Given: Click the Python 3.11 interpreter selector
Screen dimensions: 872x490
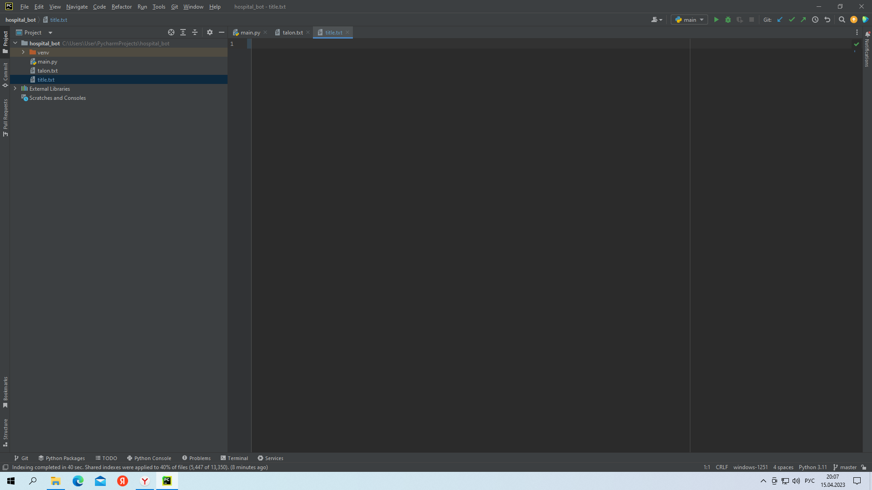Looking at the screenshot, I should pyautogui.click(x=813, y=467).
